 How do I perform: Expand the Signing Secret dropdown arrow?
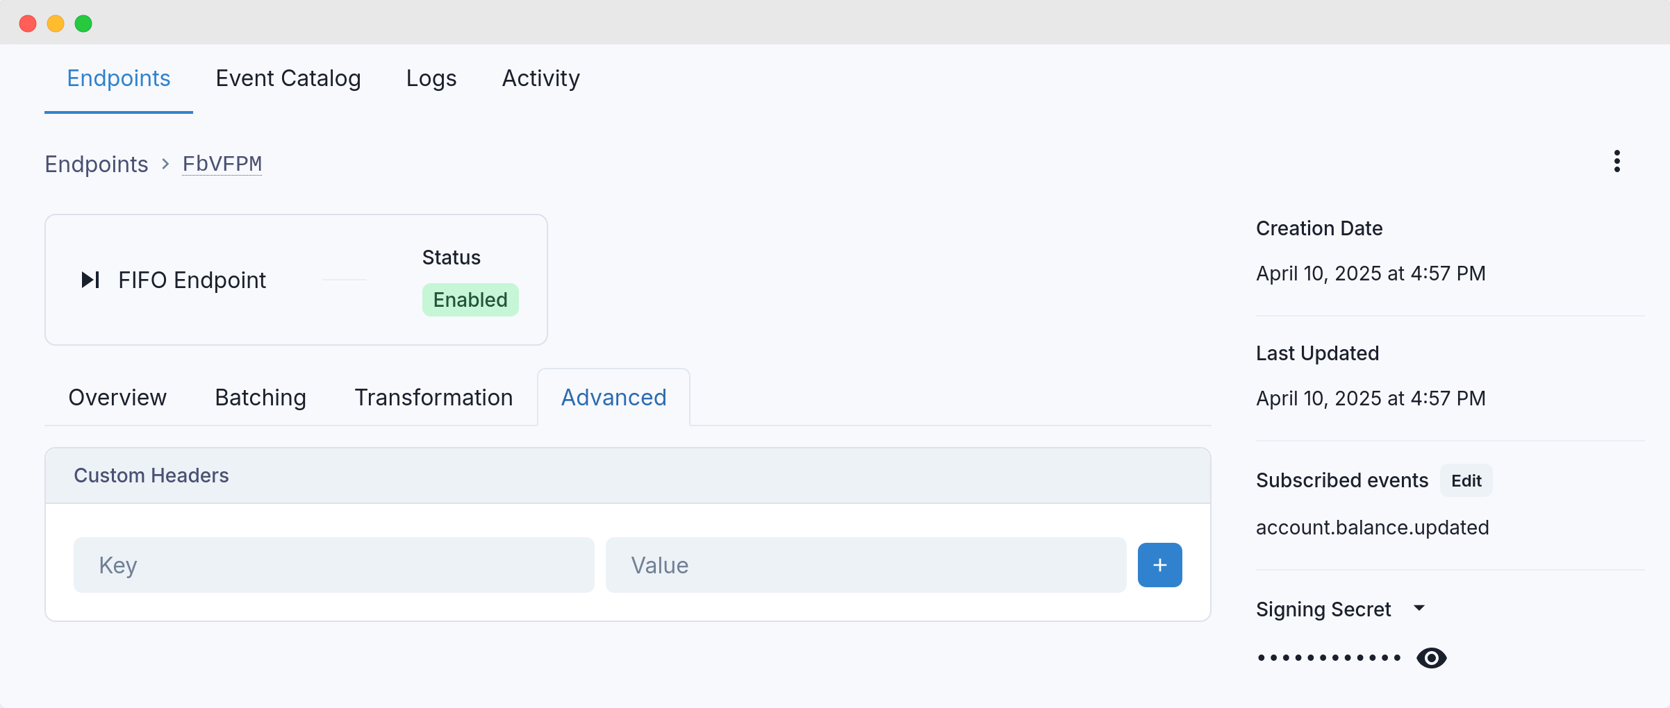(x=1419, y=608)
